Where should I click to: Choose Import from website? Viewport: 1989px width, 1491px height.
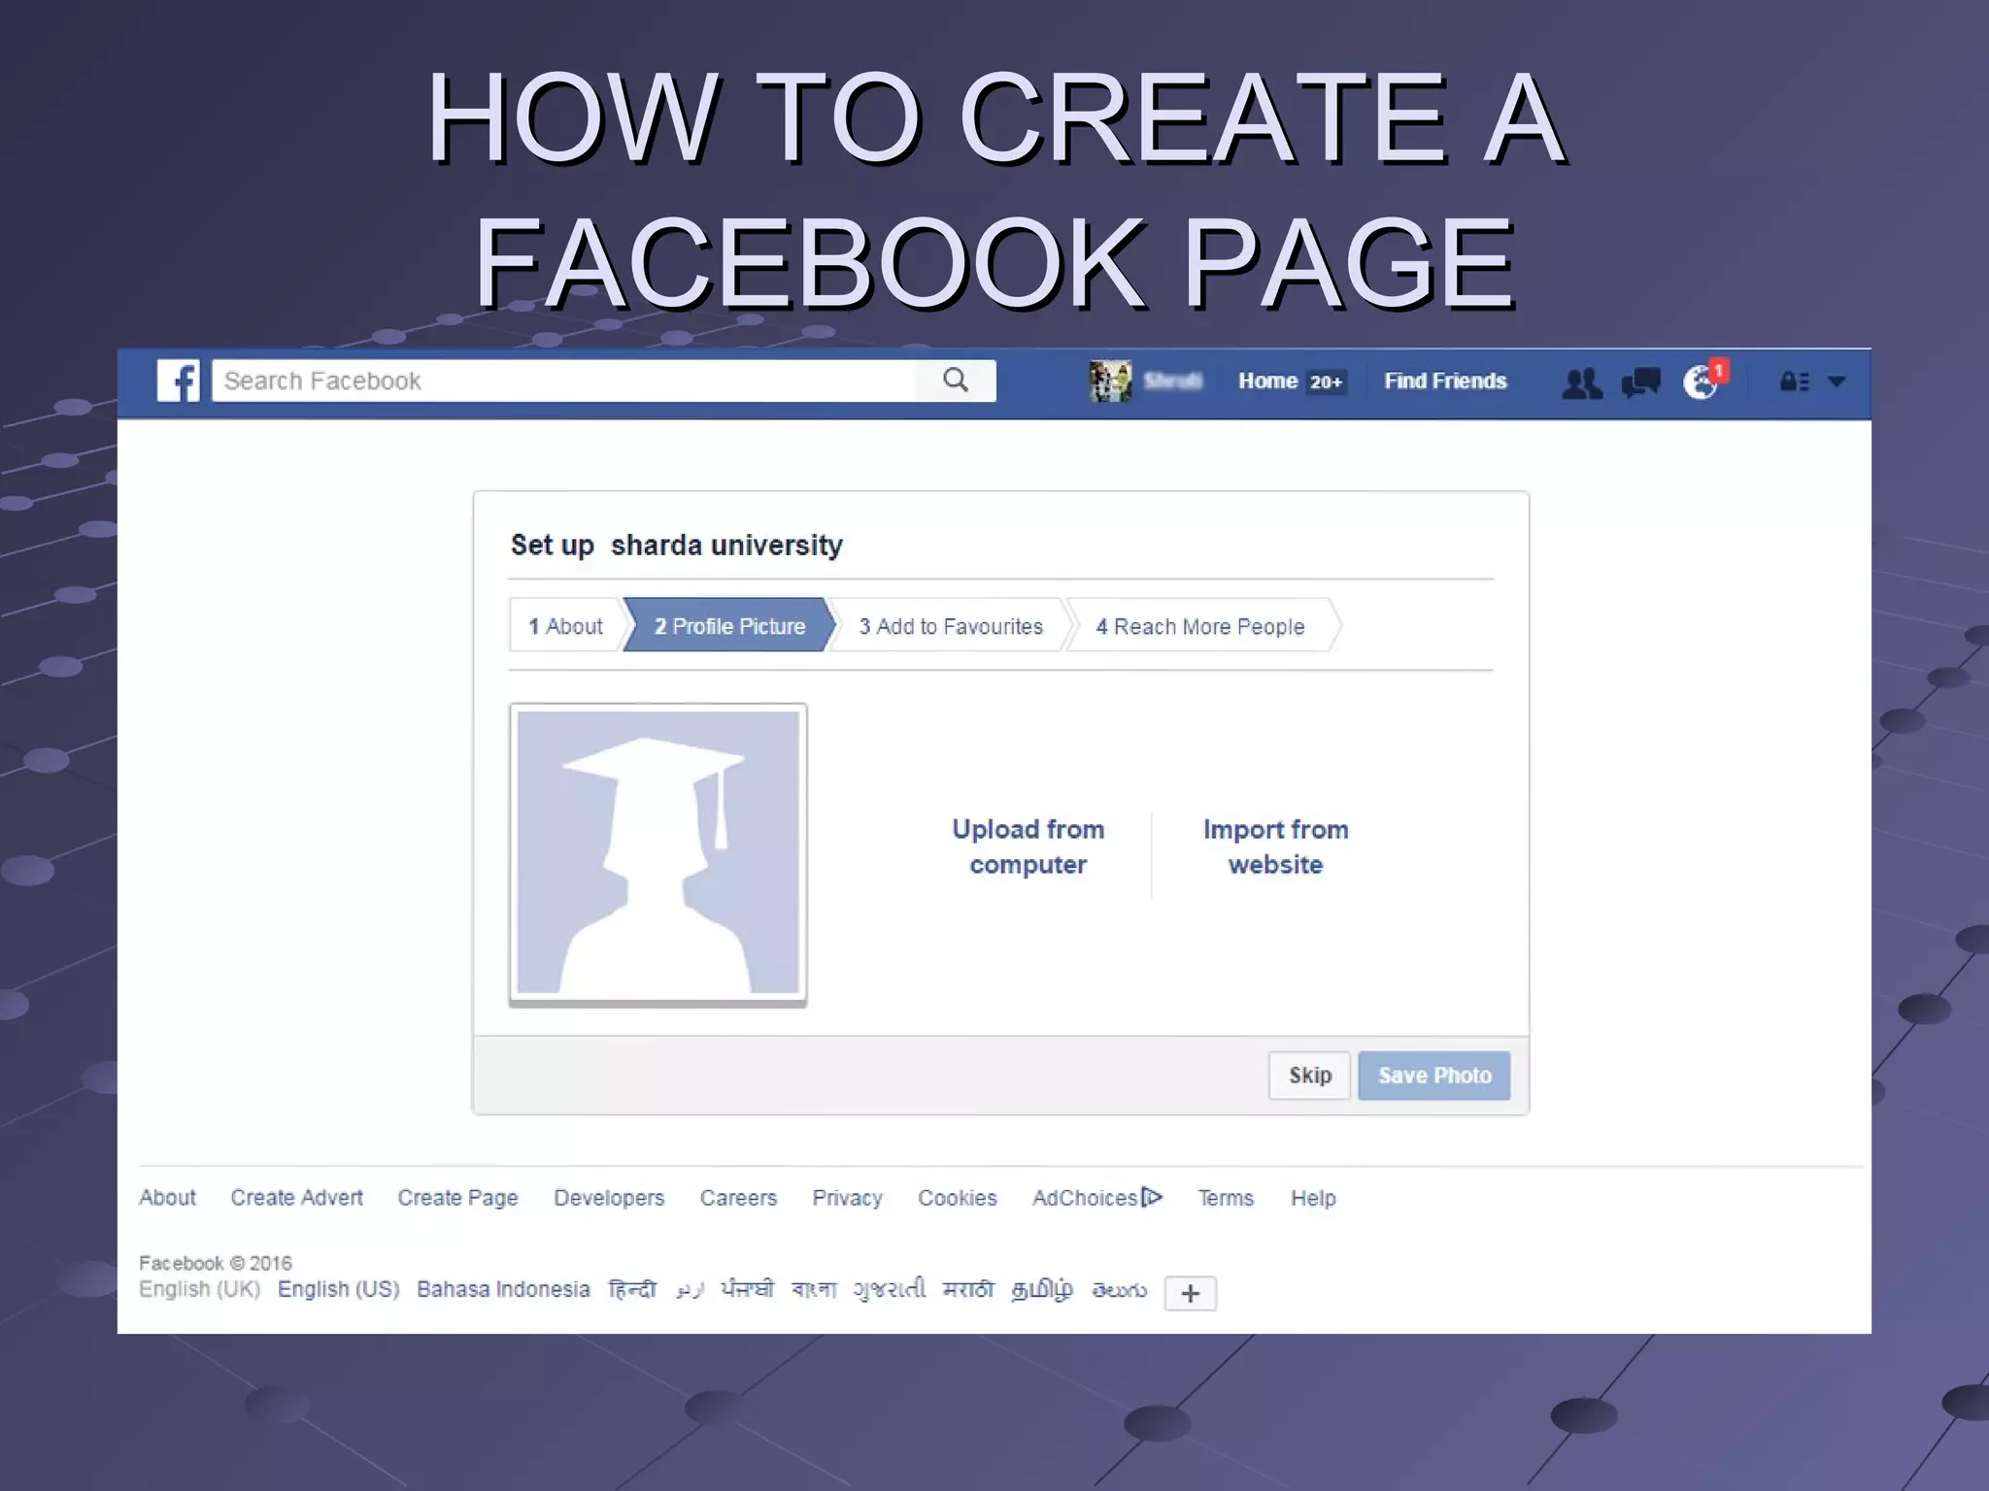click(1275, 846)
